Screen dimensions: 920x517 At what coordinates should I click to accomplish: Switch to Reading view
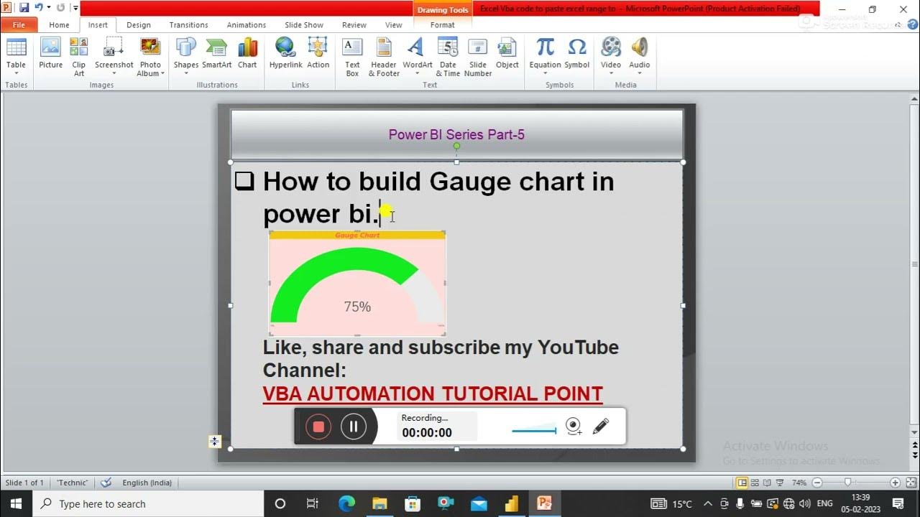pos(768,483)
